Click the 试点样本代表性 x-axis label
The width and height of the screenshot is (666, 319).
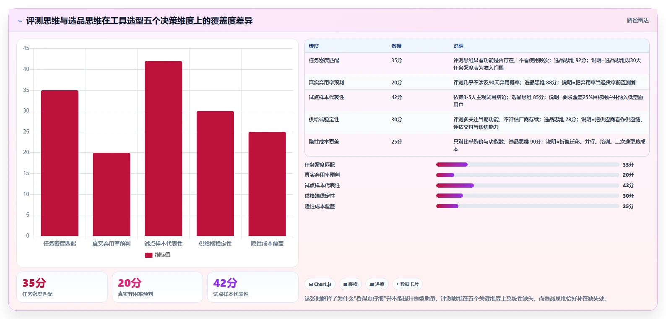click(x=164, y=243)
